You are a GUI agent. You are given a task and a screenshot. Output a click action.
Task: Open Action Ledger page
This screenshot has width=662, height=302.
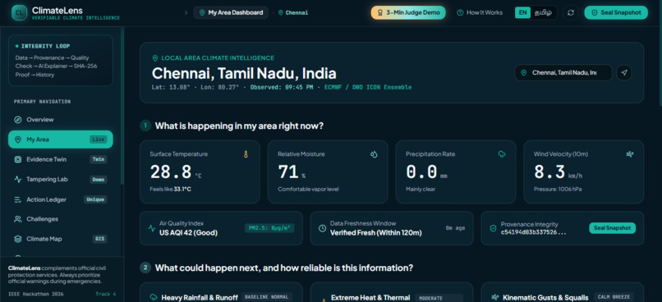61,199
